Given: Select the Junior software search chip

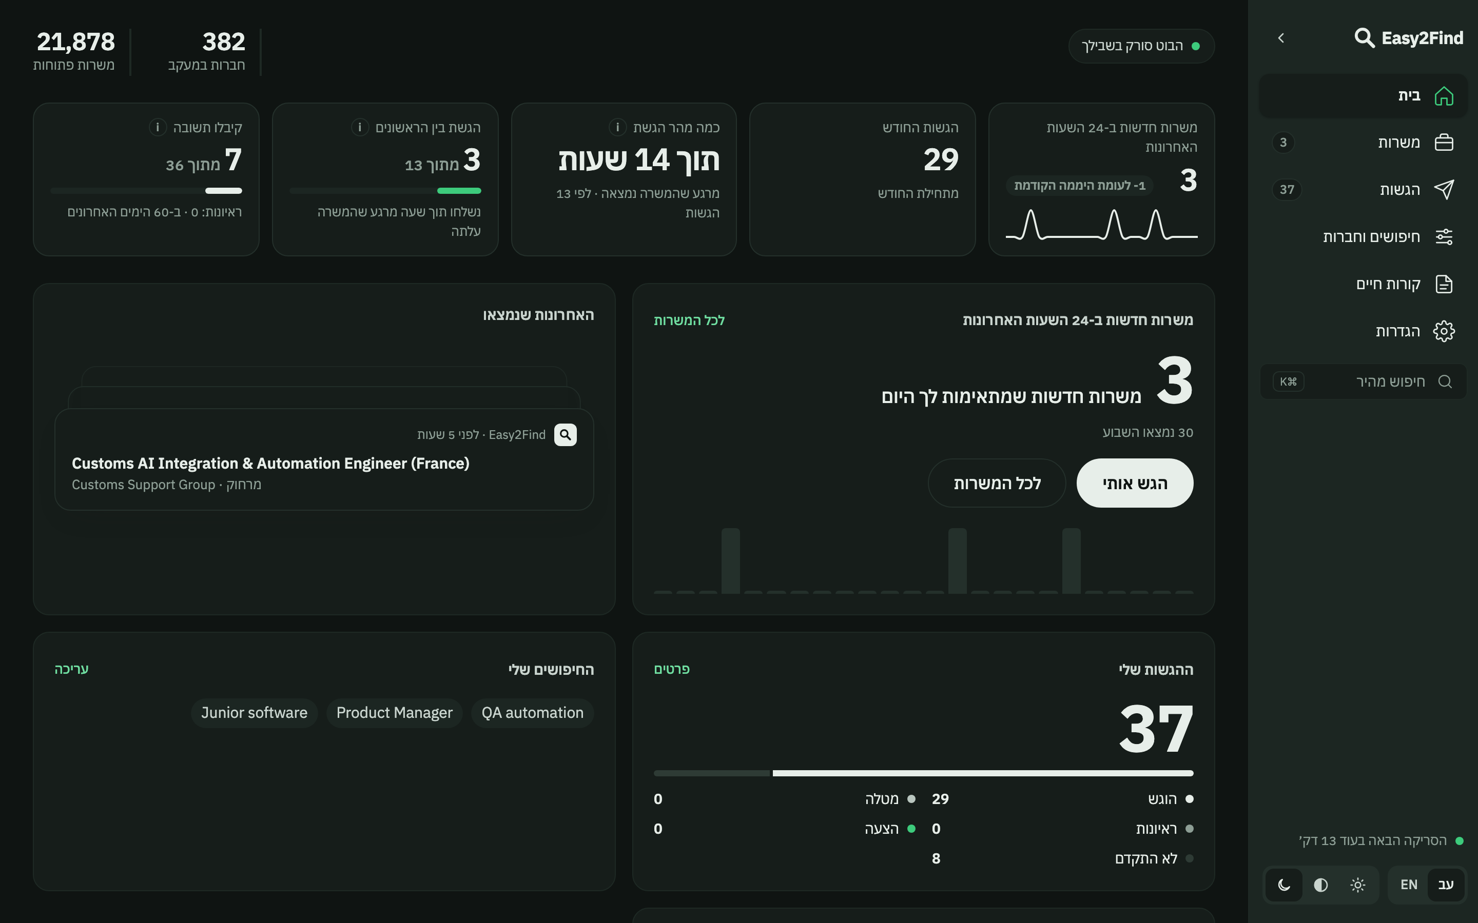Looking at the screenshot, I should point(254,713).
